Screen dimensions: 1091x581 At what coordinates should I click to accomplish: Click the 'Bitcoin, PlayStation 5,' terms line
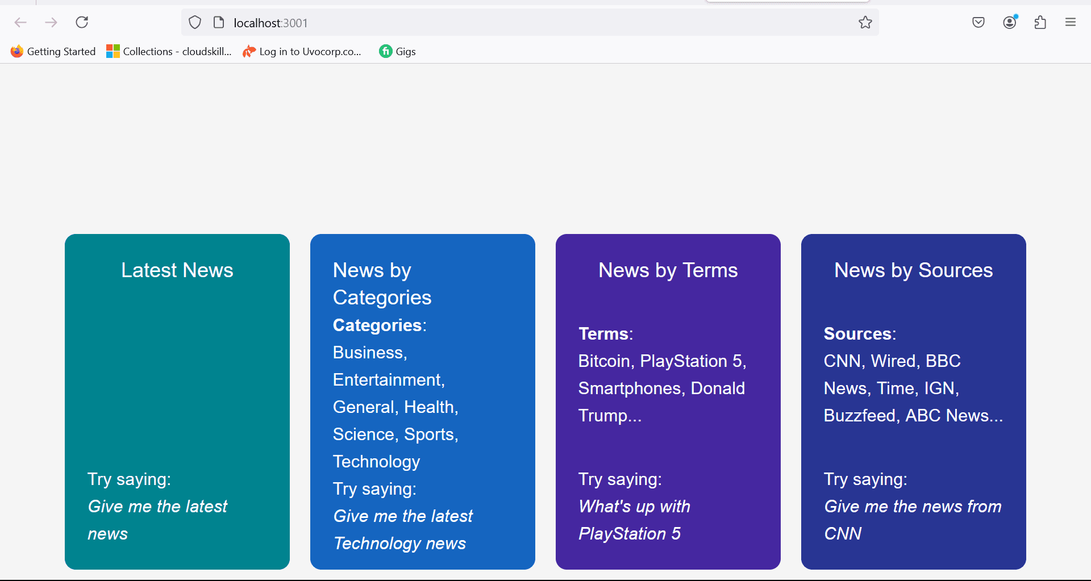pyautogui.click(x=662, y=361)
